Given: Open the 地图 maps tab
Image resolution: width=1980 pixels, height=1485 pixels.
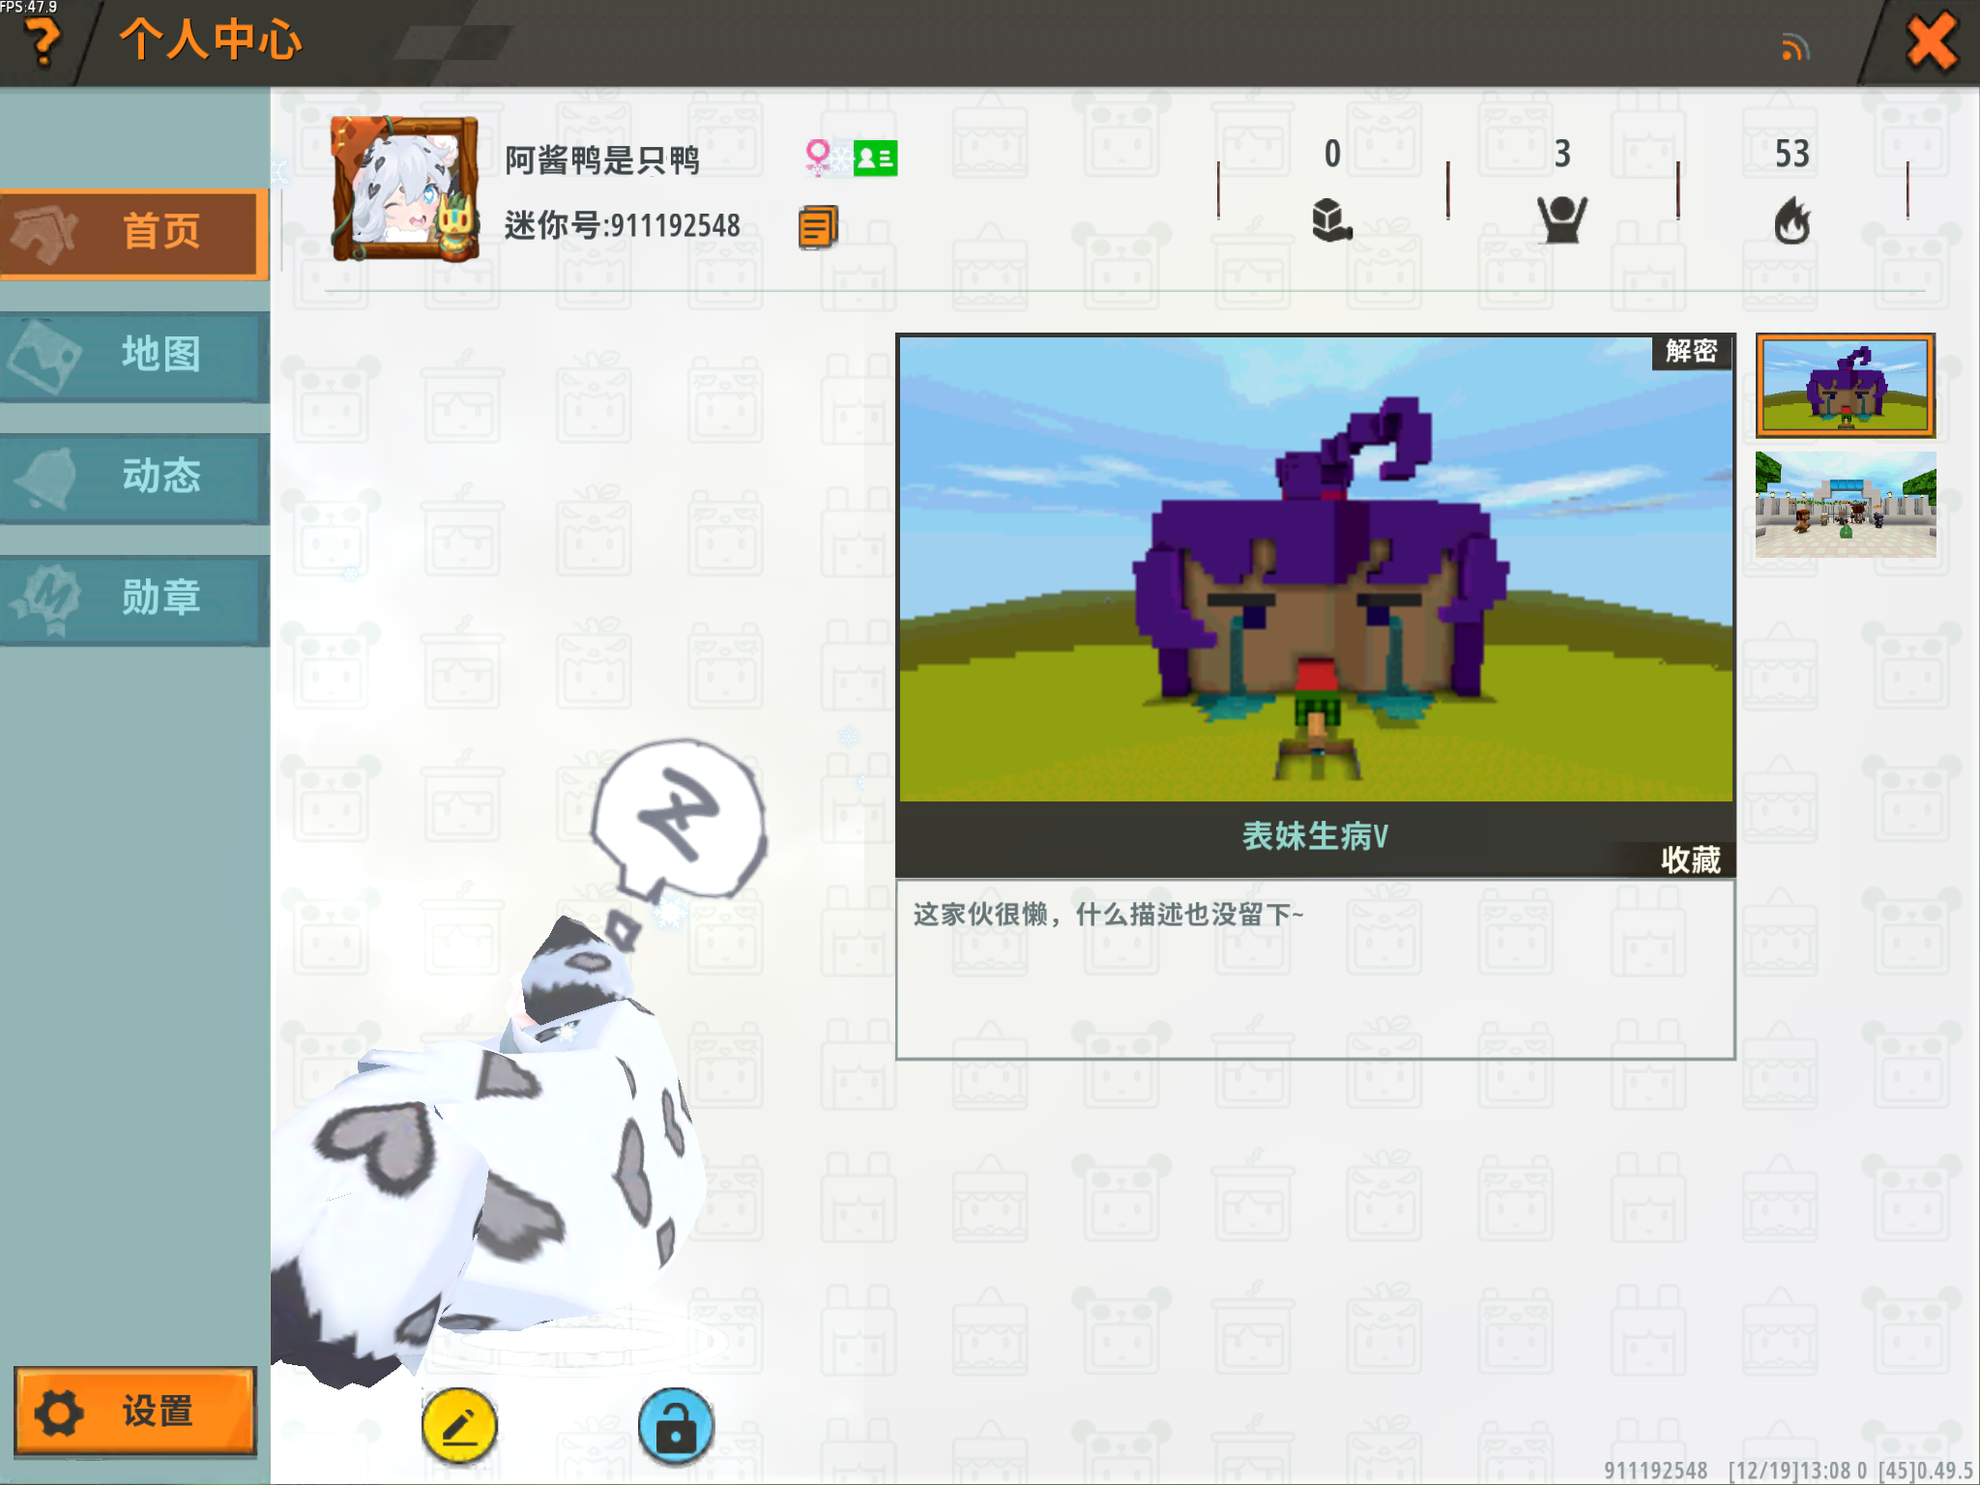Looking at the screenshot, I should [134, 355].
